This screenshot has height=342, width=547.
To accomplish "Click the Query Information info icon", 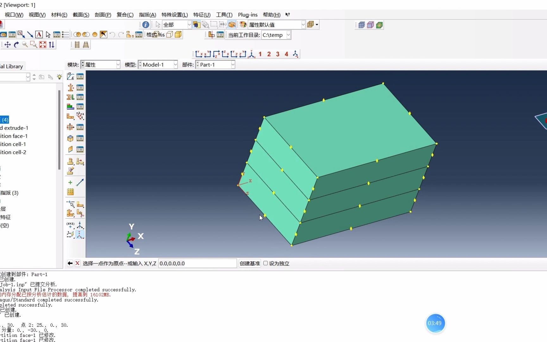I will 145,24.
